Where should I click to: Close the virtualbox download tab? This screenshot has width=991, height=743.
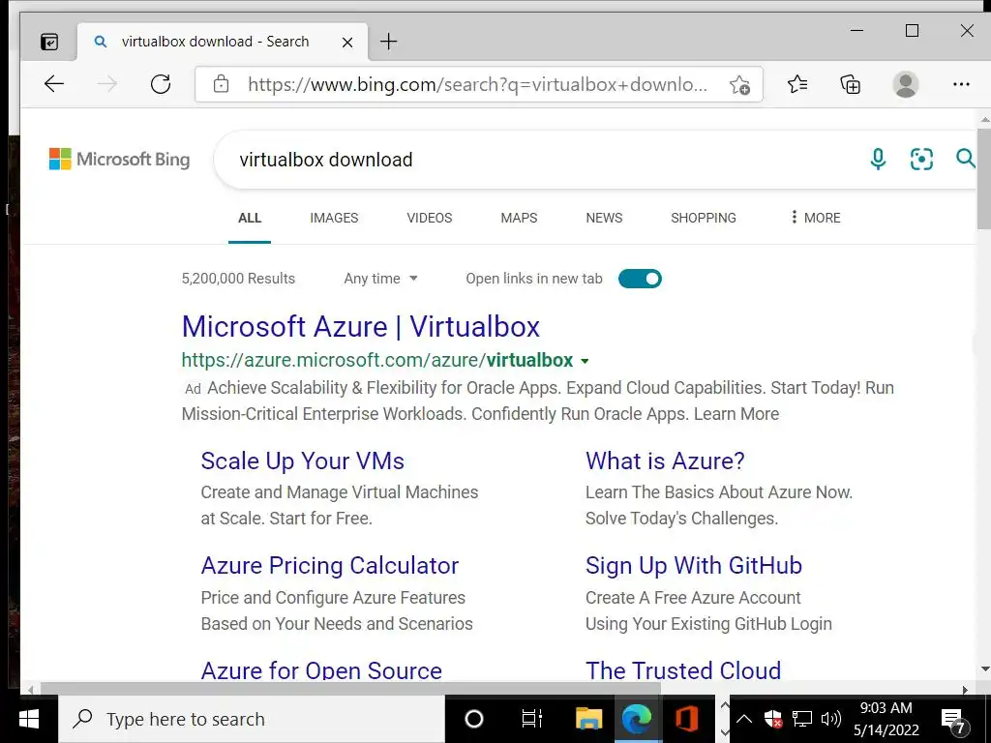[347, 43]
